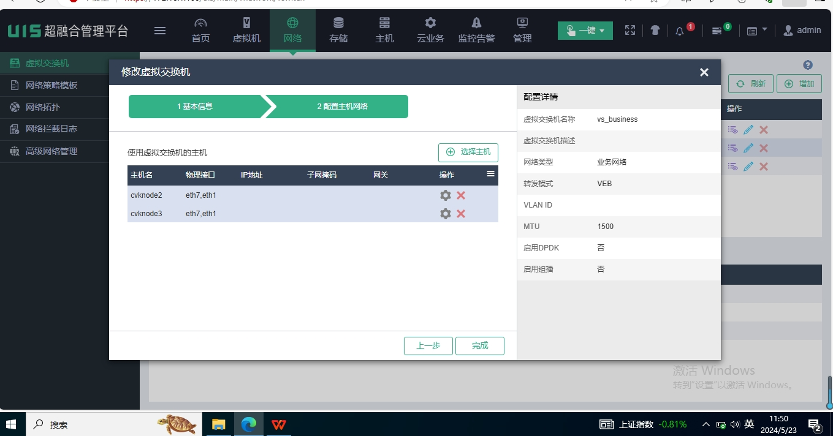Viewport: 833px width, 436px height.
Task: Click 上一步 button
Action: [428, 346]
